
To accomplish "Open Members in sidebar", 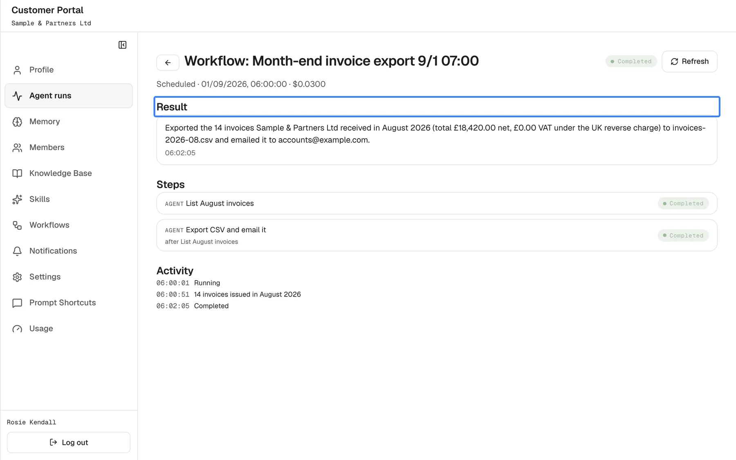I will (x=69, y=147).
